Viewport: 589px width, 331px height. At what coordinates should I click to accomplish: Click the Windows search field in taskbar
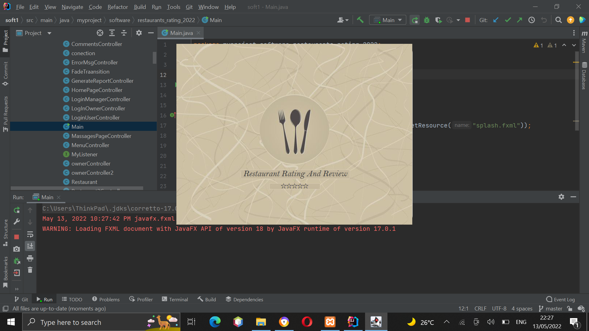click(x=92, y=322)
